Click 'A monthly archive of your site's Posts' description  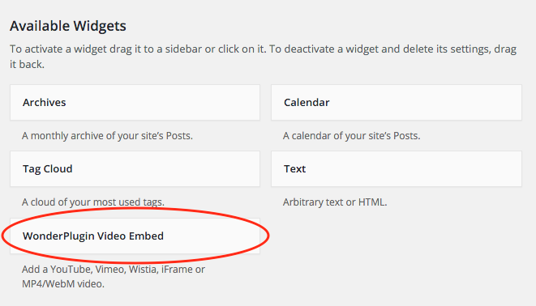click(x=107, y=136)
